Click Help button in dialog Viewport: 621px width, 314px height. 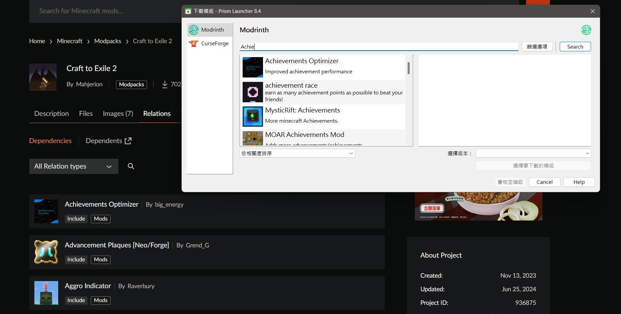[x=579, y=182]
